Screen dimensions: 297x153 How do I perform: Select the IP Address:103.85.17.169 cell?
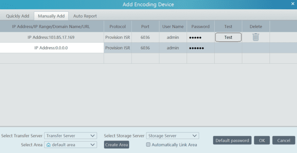click(x=52, y=37)
